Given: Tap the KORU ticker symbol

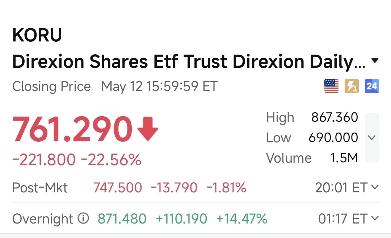Looking at the screenshot, I should pos(37,35).
